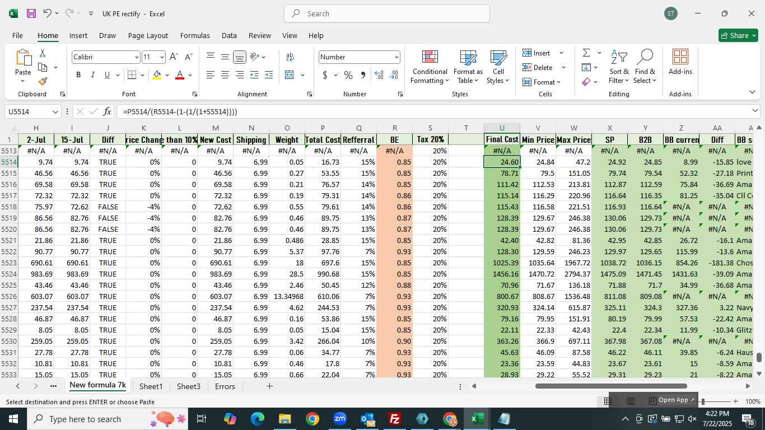The height and width of the screenshot is (430, 765).
Task: Click the Decrease Indent icon
Action: (254, 75)
